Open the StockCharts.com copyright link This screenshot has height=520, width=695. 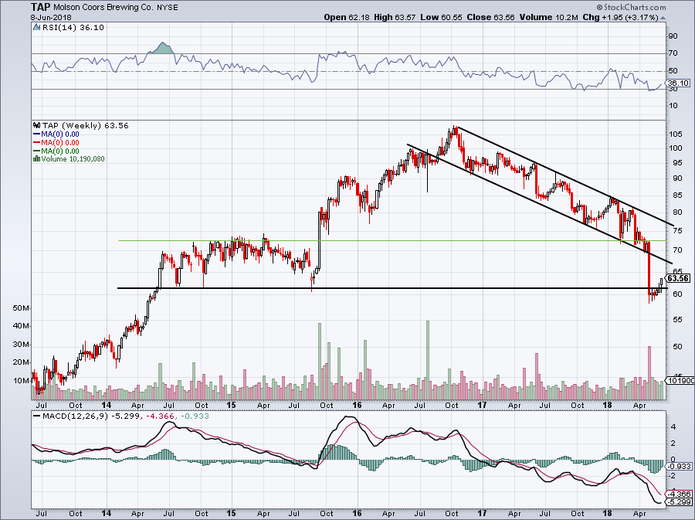click(631, 7)
